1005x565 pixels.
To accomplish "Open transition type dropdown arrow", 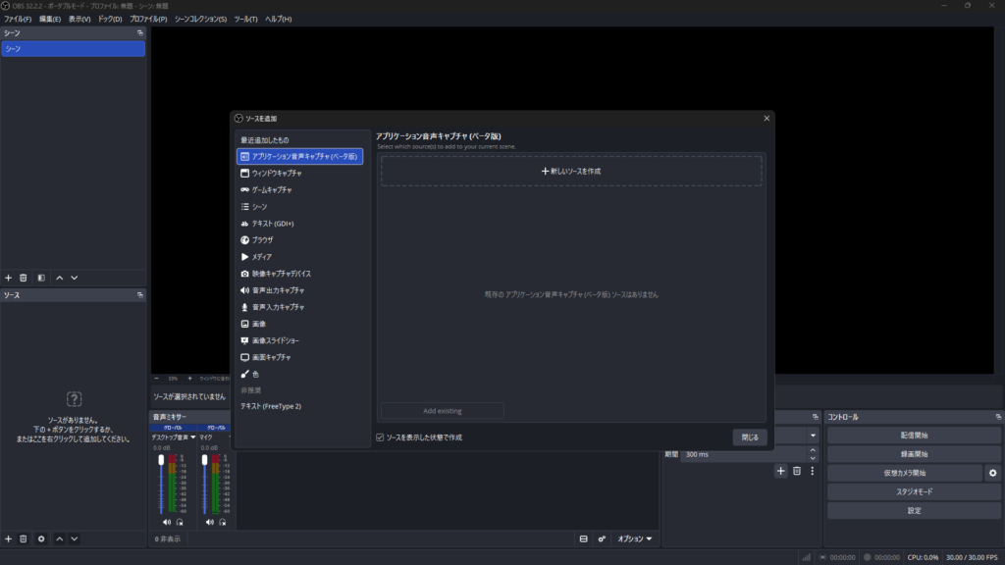I will click(813, 436).
